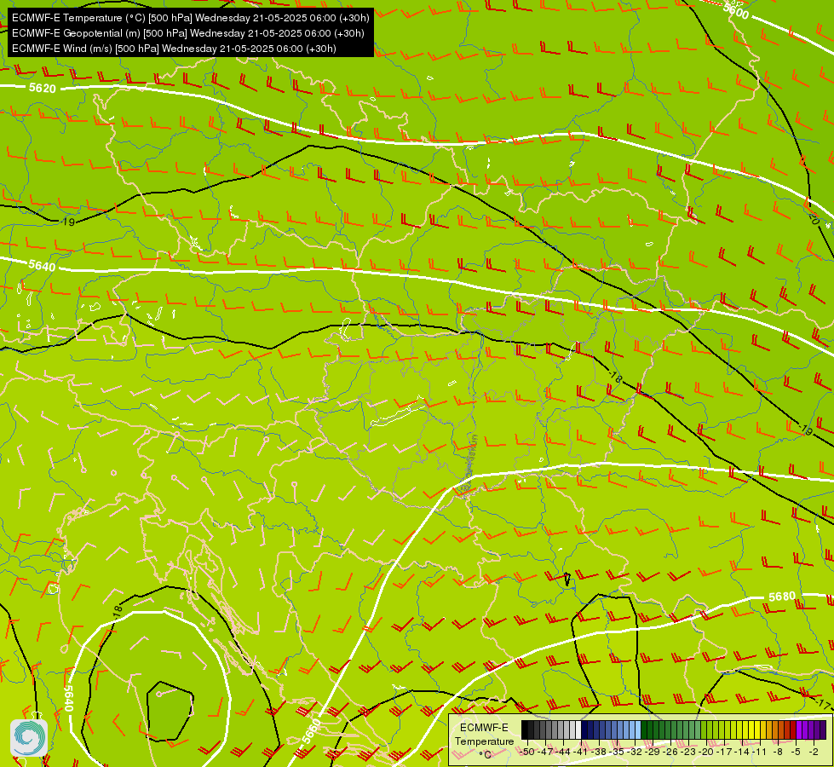The height and width of the screenshot is (767, 834).
Task: Click the 5660 geopotential contour label
Action: click(x=312, y=731)
